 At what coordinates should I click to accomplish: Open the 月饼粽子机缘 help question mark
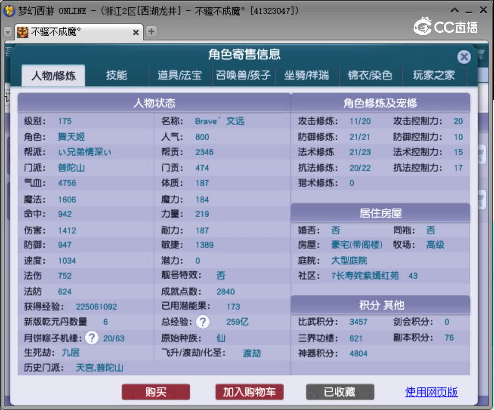tap(91, 338)
